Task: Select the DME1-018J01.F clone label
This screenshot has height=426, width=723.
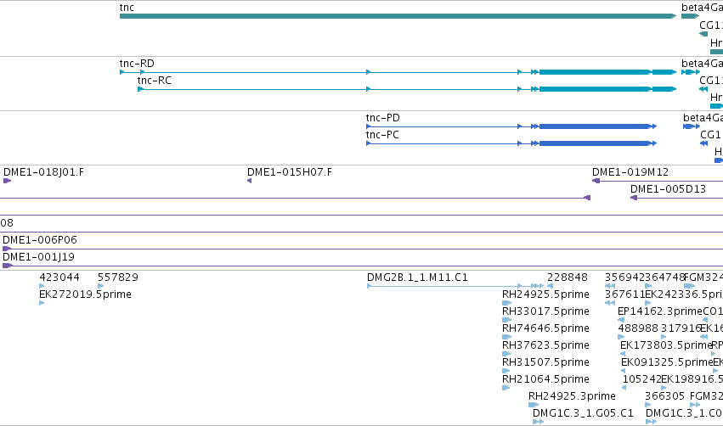Action: tap(44, 172)
